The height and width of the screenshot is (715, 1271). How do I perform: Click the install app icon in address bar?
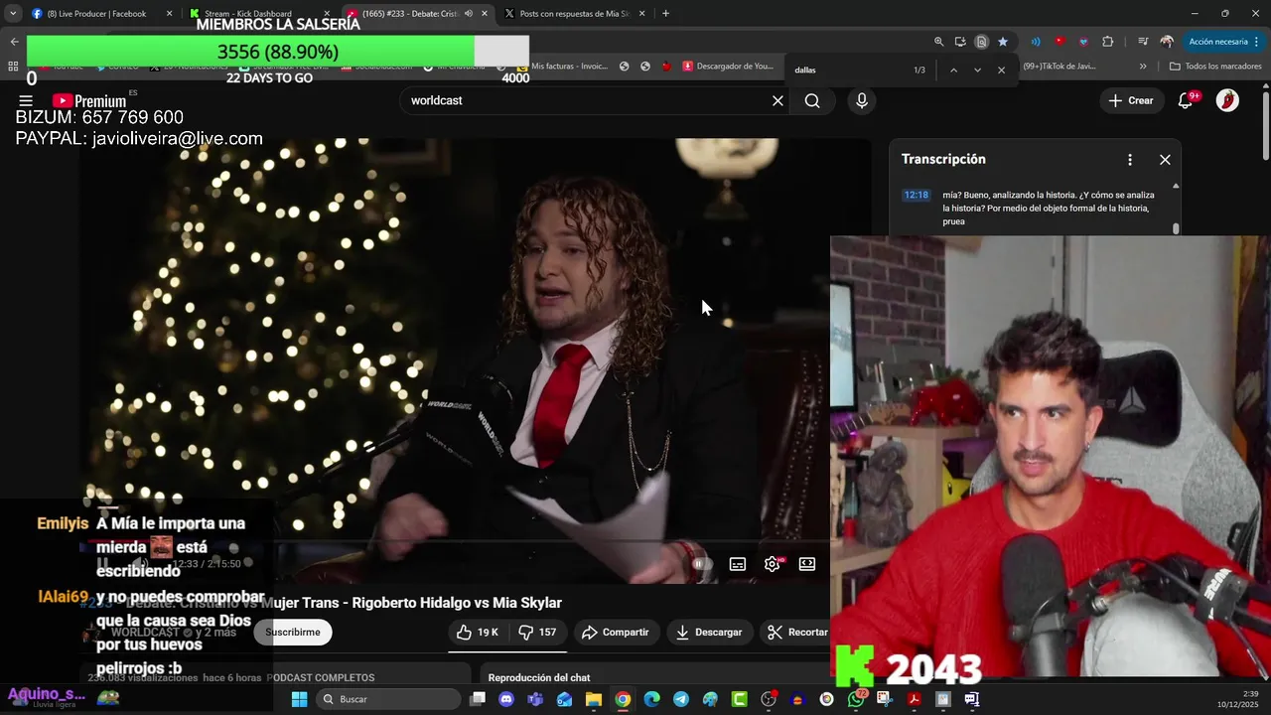point(960,42)
